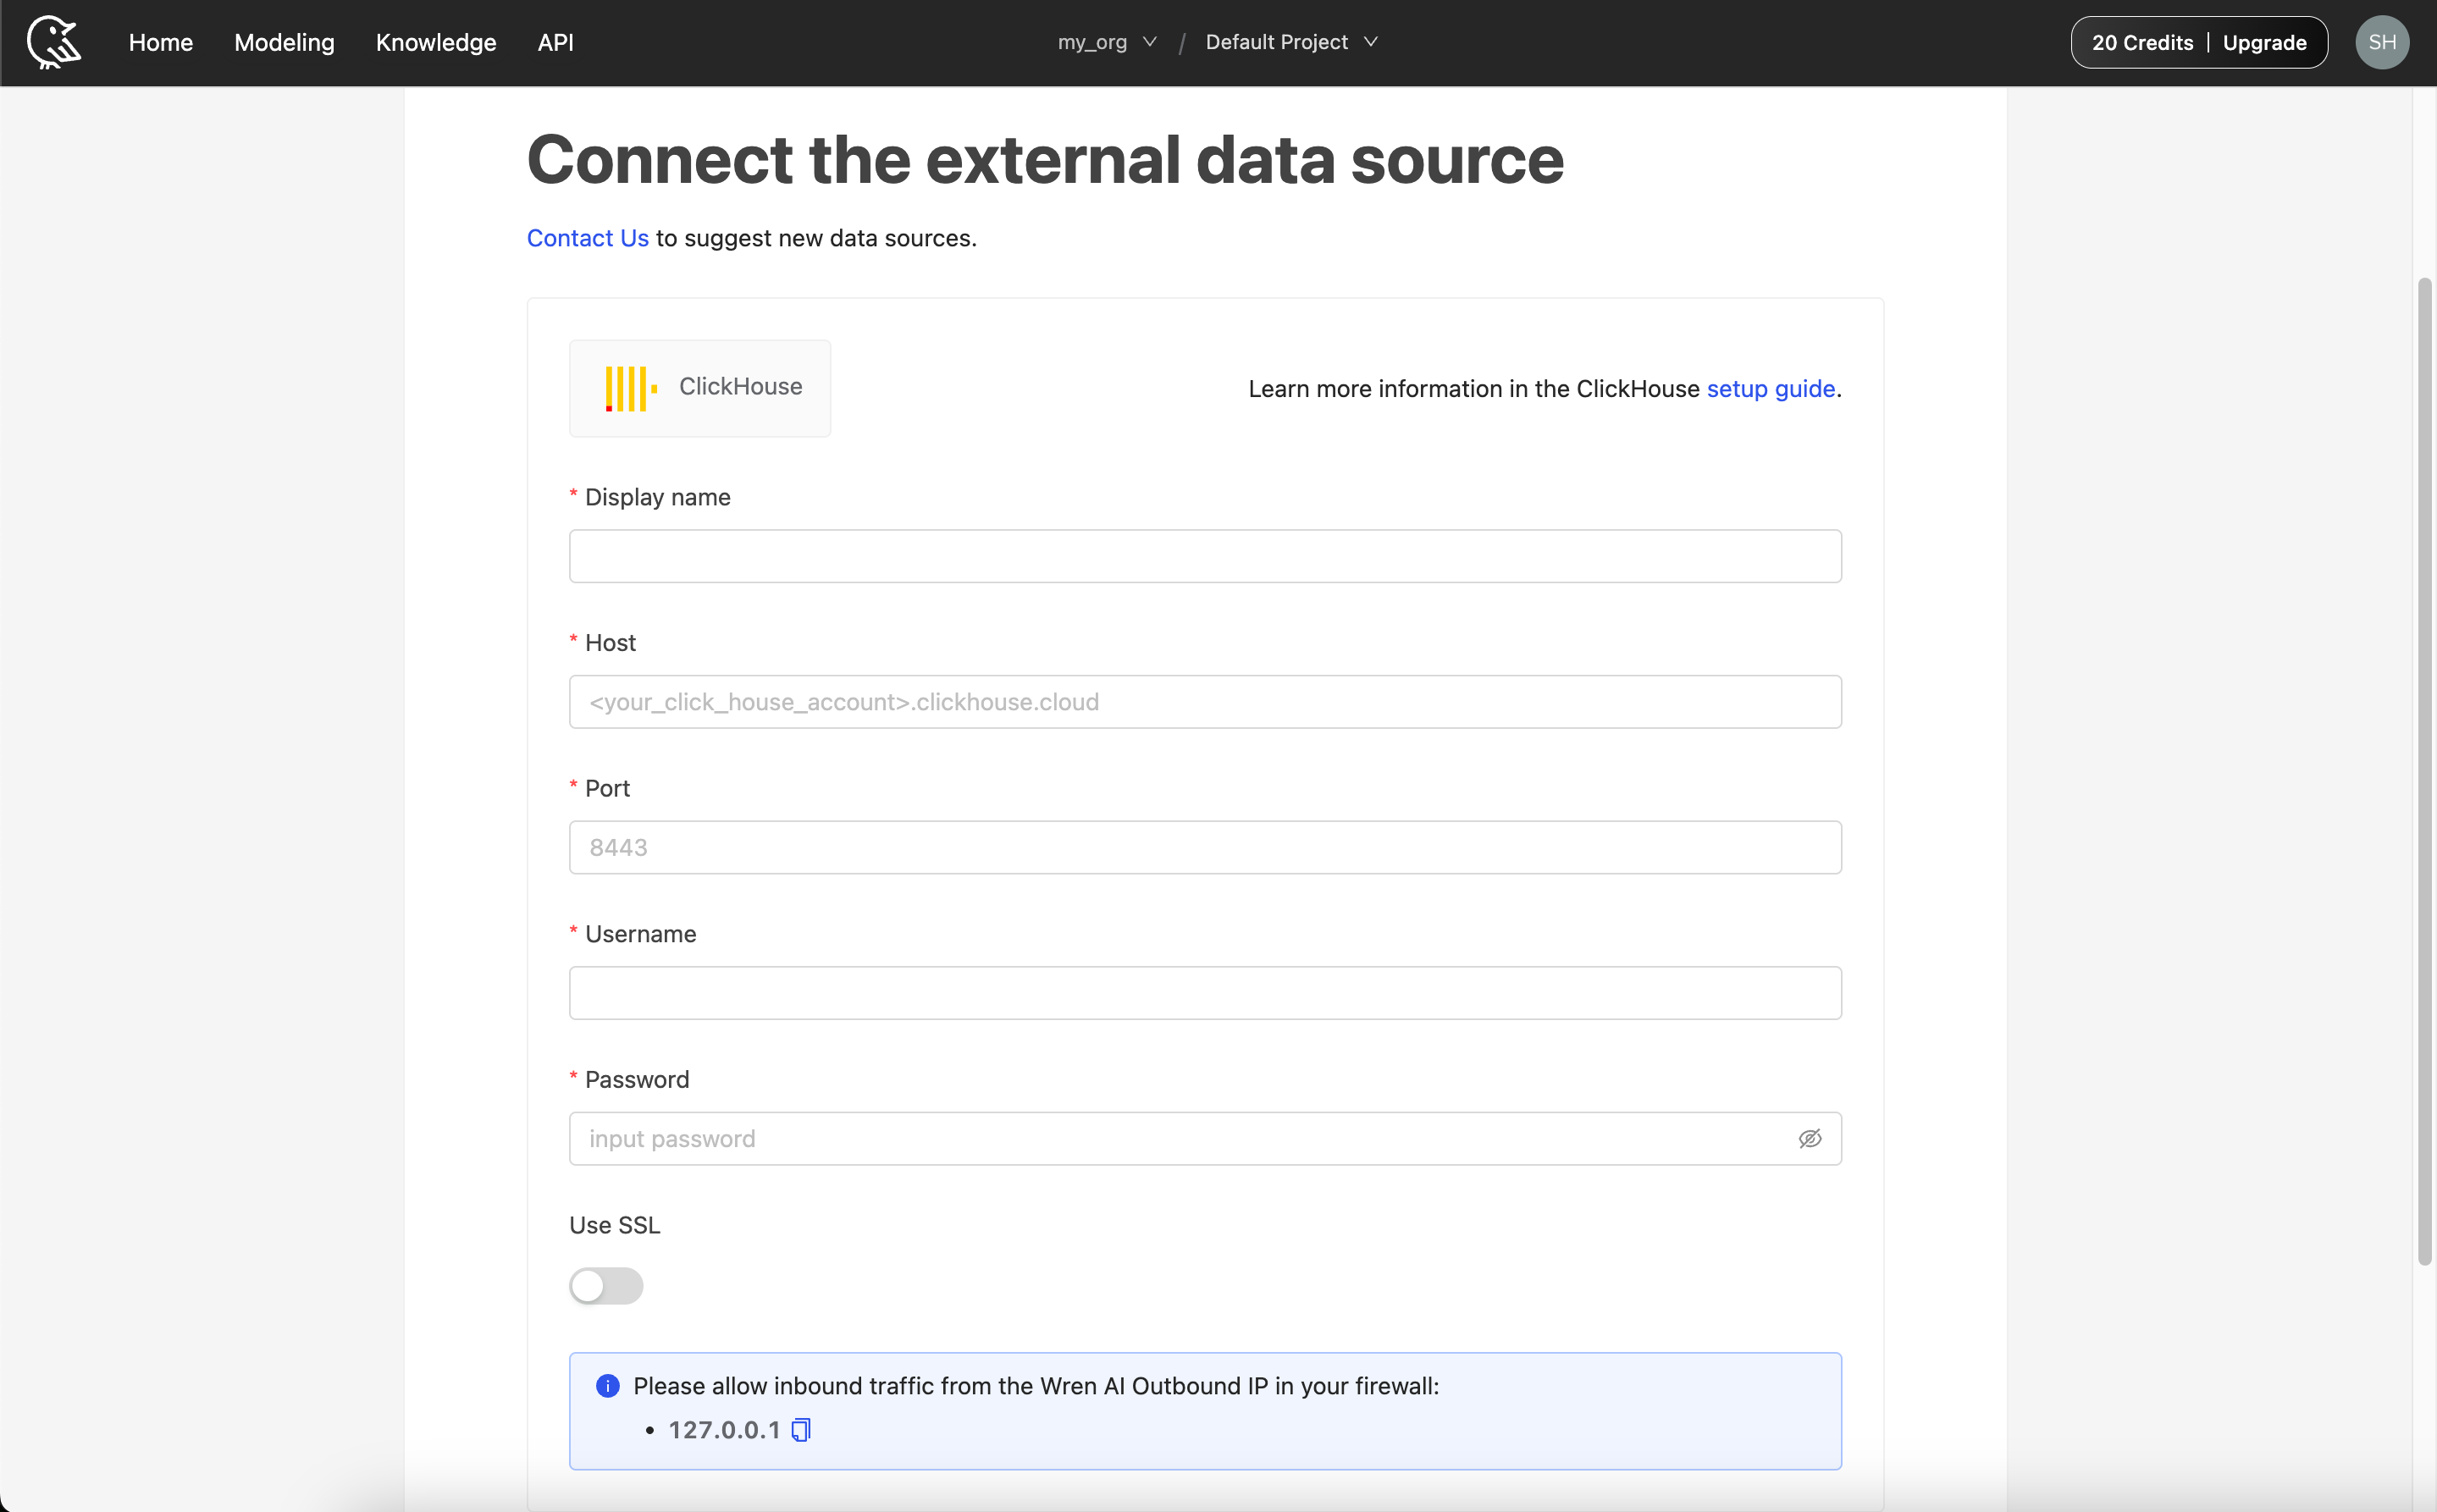Go to the Modeling page
This screenshot has height=1512, width=2437.
pos(284,42)
